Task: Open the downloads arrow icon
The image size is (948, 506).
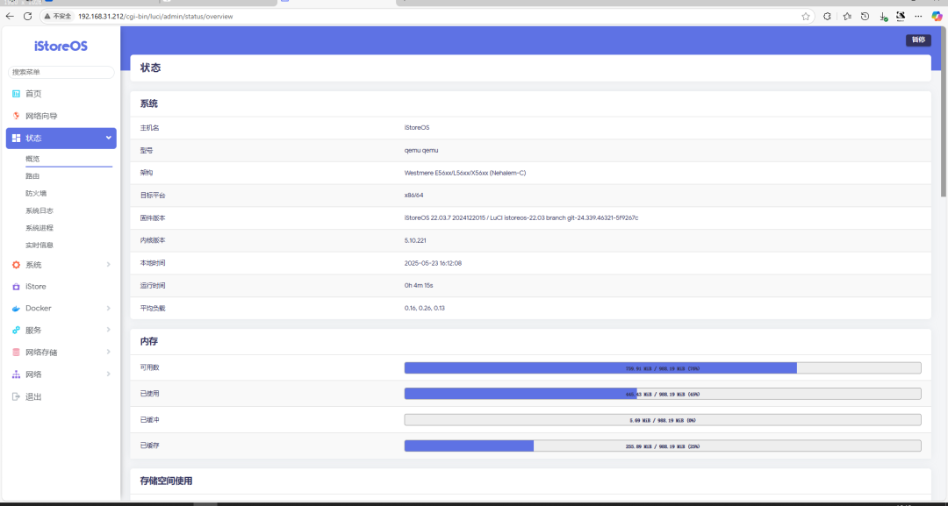Action: 883,17
